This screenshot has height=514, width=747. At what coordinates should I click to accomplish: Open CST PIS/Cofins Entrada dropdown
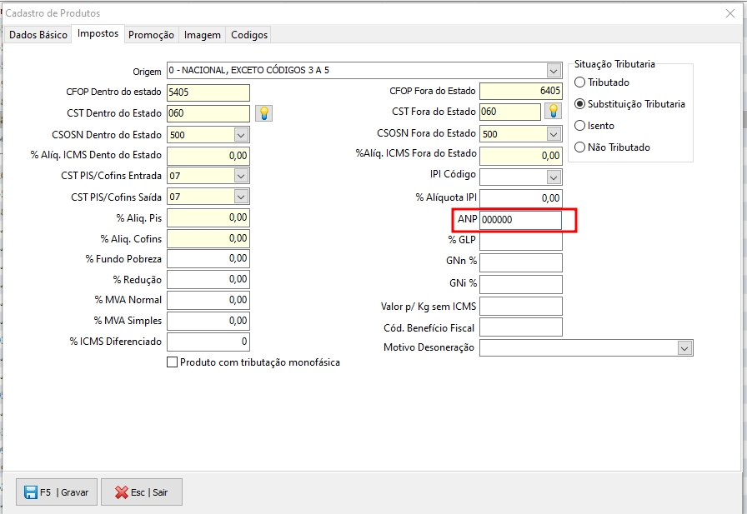pos(241,176)
